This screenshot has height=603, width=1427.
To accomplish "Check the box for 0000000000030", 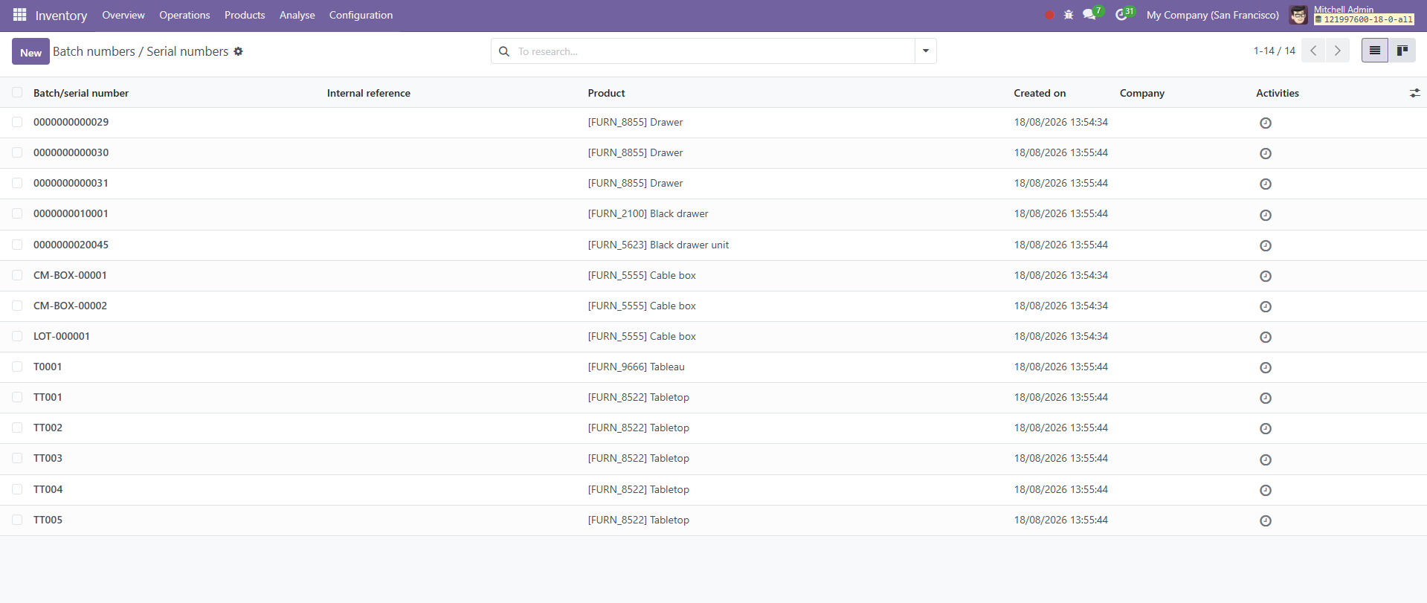I will (x=17, y=152).
